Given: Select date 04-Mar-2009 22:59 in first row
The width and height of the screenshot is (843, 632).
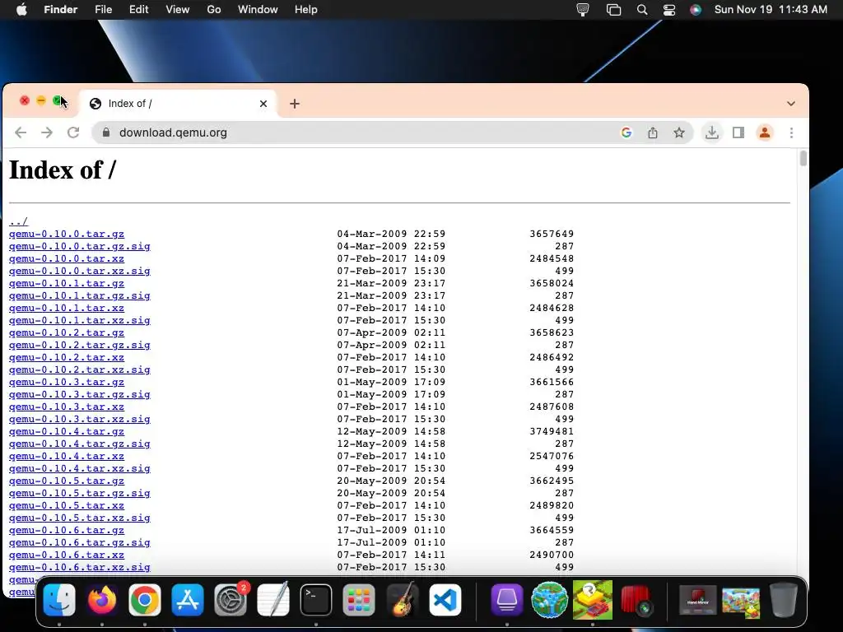Looking at the screenshot, I should (391, 234).
